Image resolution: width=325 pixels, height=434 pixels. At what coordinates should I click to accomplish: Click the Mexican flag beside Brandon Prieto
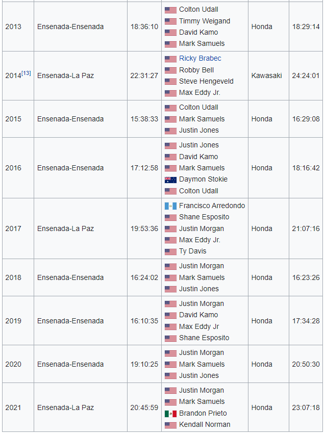pyautogui.click(x=170, y=414)
